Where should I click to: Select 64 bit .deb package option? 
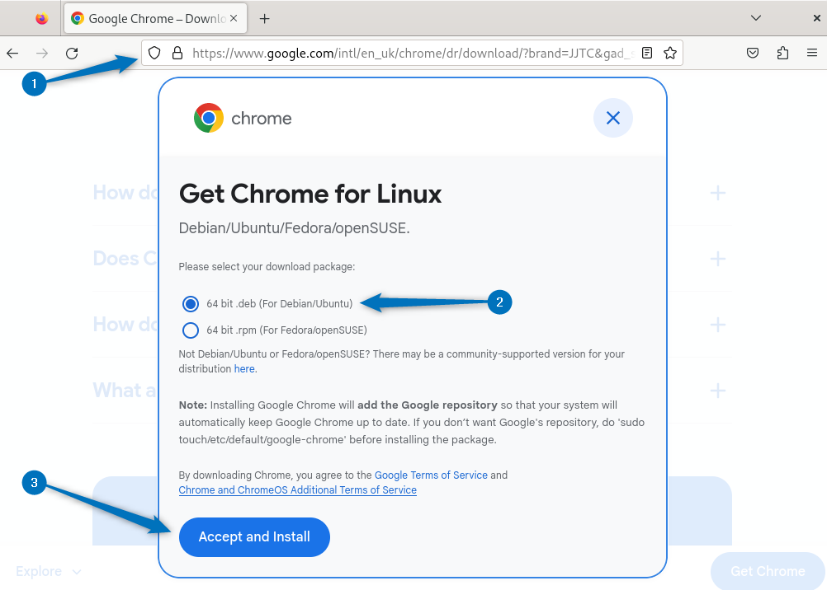click(x=191, y=304)
